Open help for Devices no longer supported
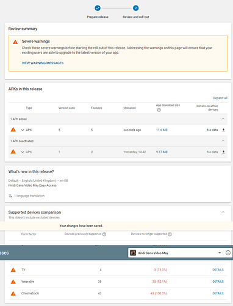Screen dimensions: 233x306 170,234
